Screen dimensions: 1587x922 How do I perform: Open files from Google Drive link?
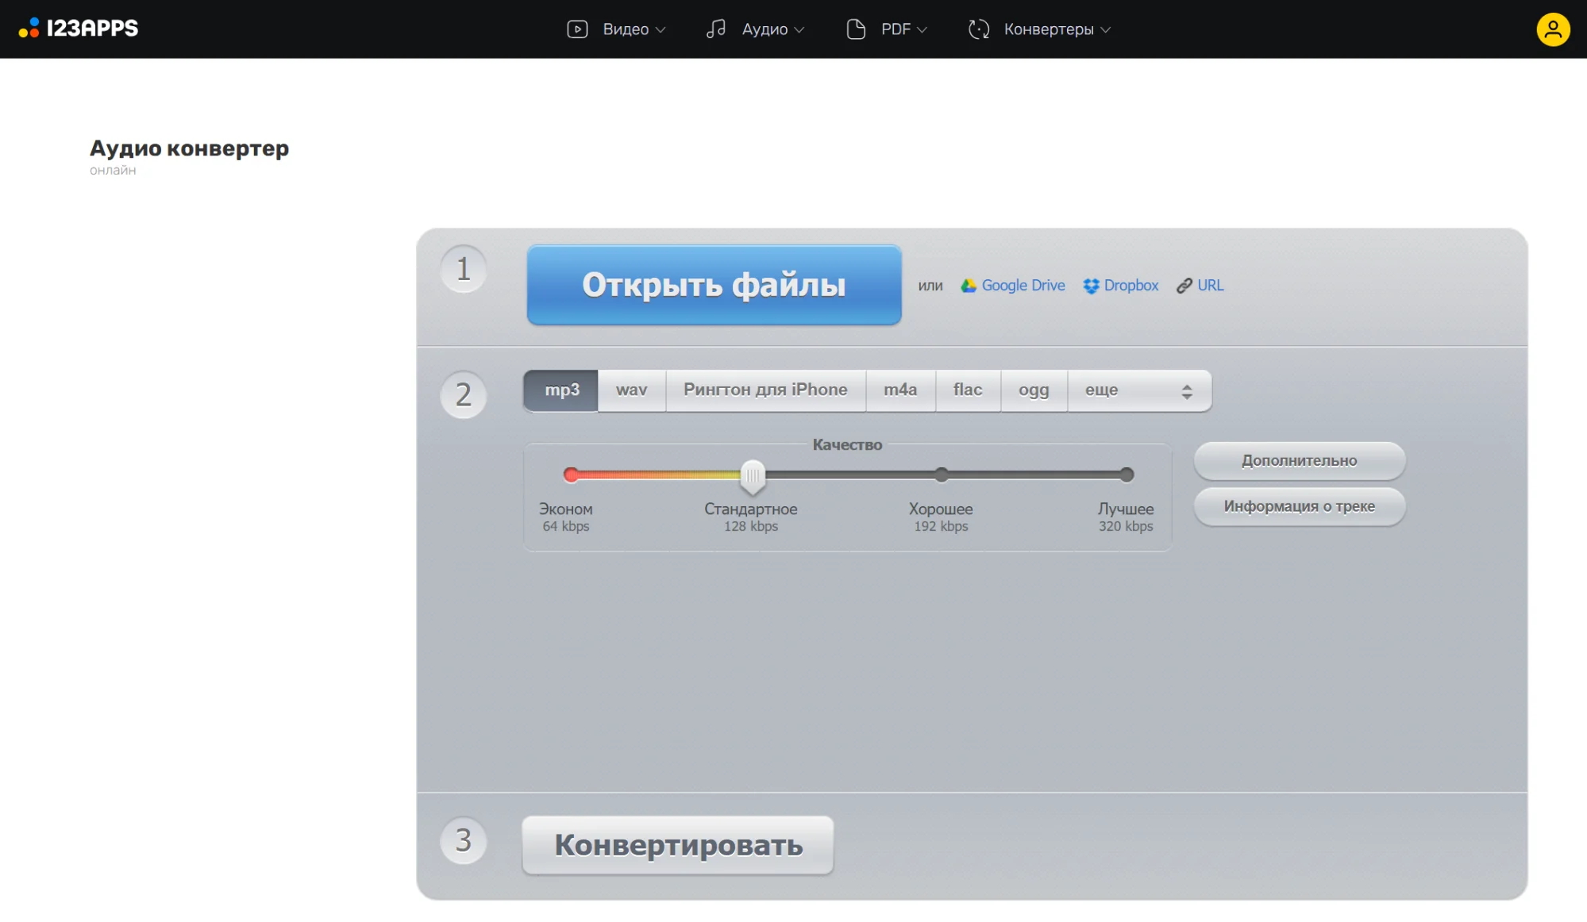1023,286
